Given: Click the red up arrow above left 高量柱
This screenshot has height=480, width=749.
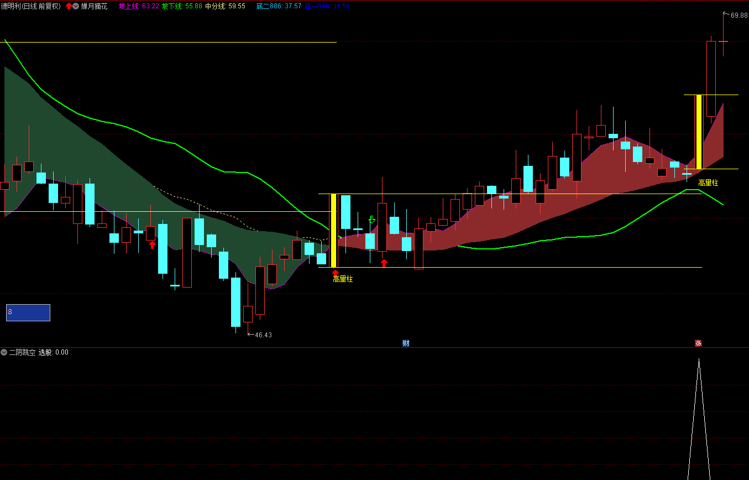Looking at the screenshot, I should [335, 272].
